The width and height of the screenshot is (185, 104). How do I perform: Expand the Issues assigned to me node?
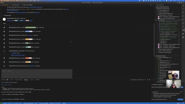(157, 10)
